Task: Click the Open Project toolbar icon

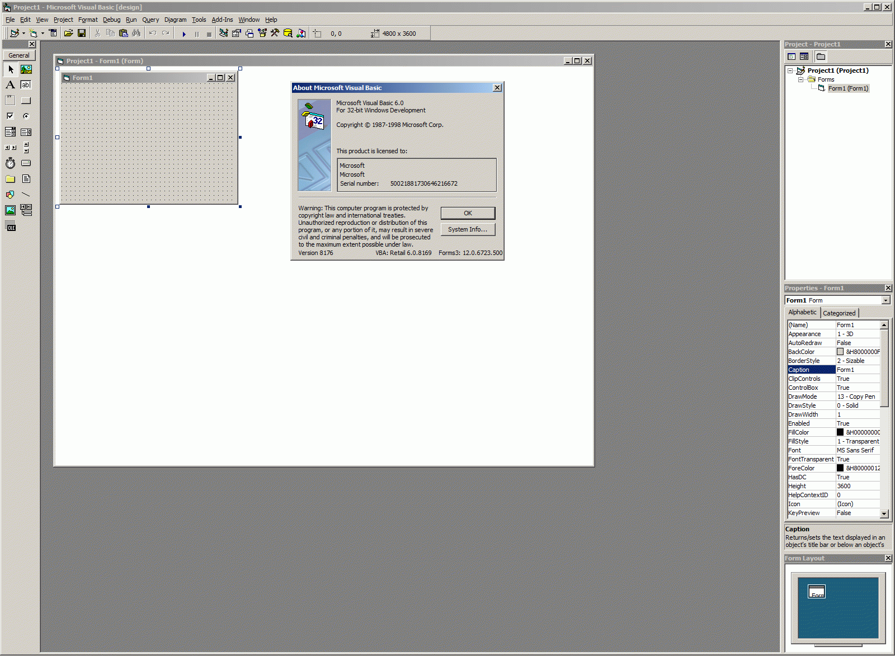Action: tap(68, 34)
